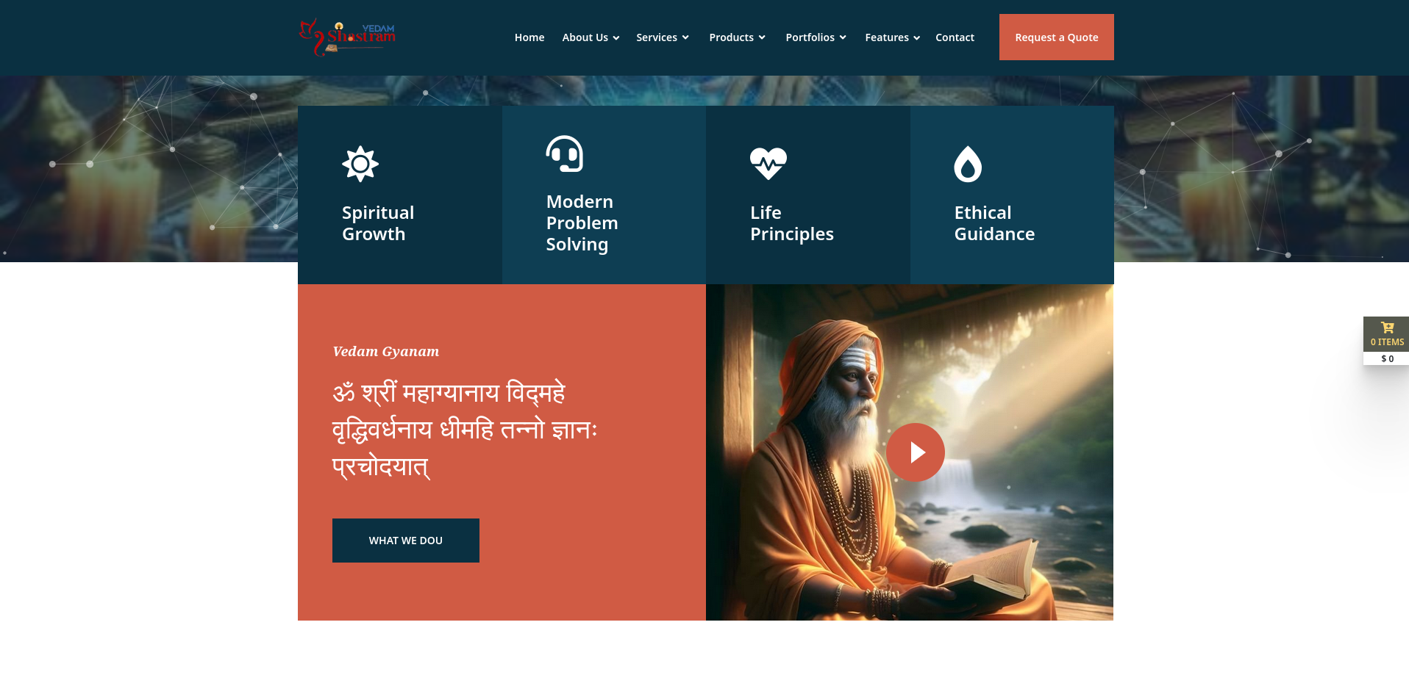Select the Spiritual Growth heading
This screenshot has height=683, width=1409.
[x=378, y=223]
